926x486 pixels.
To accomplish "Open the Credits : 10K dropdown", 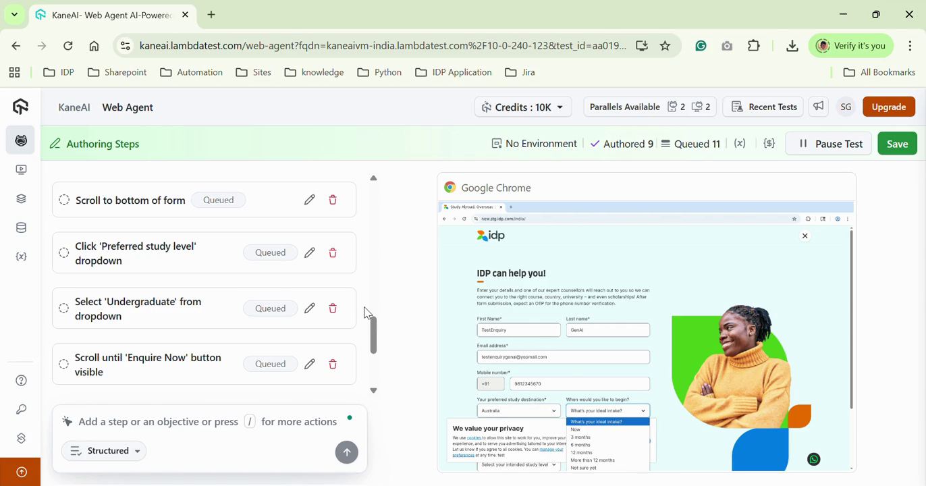I will 524,107.
